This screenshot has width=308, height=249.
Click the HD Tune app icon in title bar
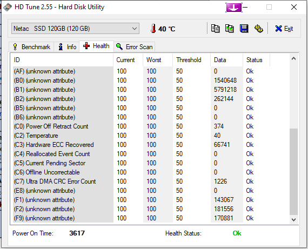pyautogui.click(x=7, y=7)
